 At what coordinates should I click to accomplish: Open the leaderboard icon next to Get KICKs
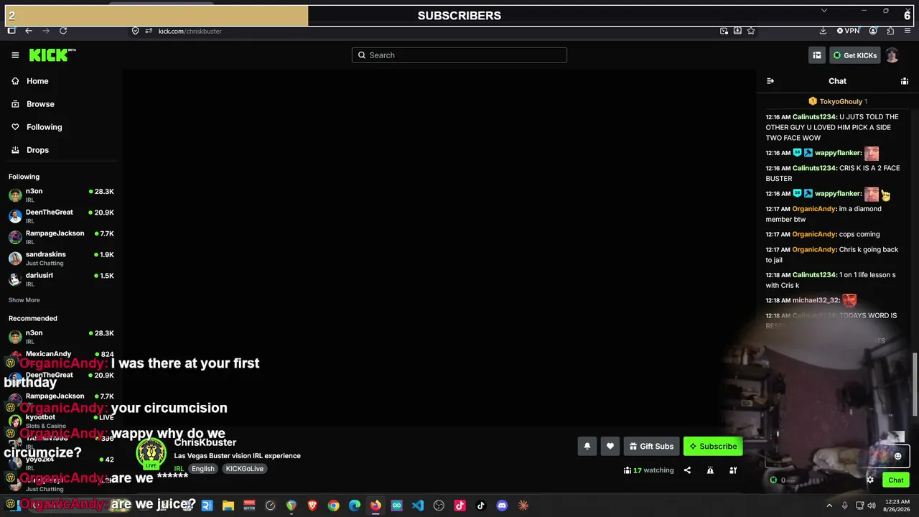pyautogui.click(x=817, y=55)
